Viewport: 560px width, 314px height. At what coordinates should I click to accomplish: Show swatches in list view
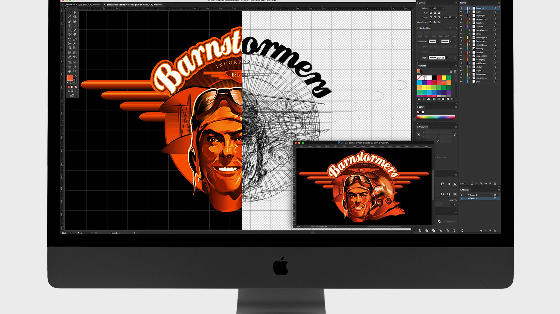pyautogui.click(x=451, y=71)
